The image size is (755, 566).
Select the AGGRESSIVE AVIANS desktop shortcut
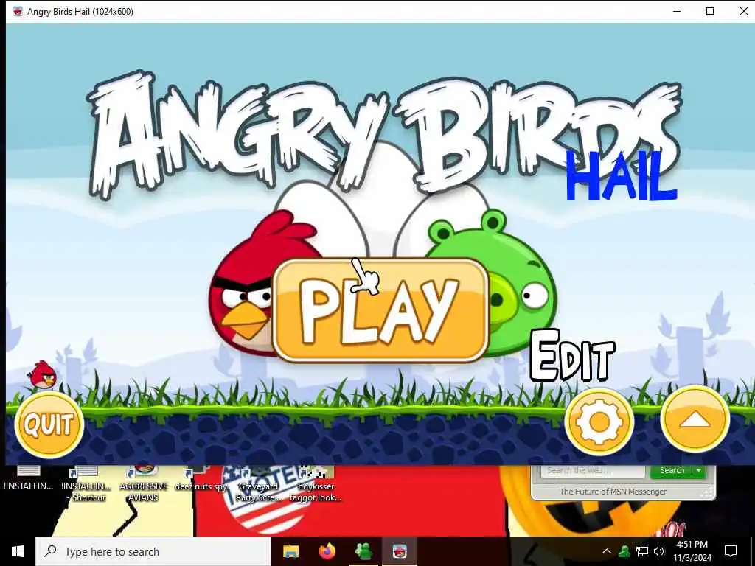[144, 483]
